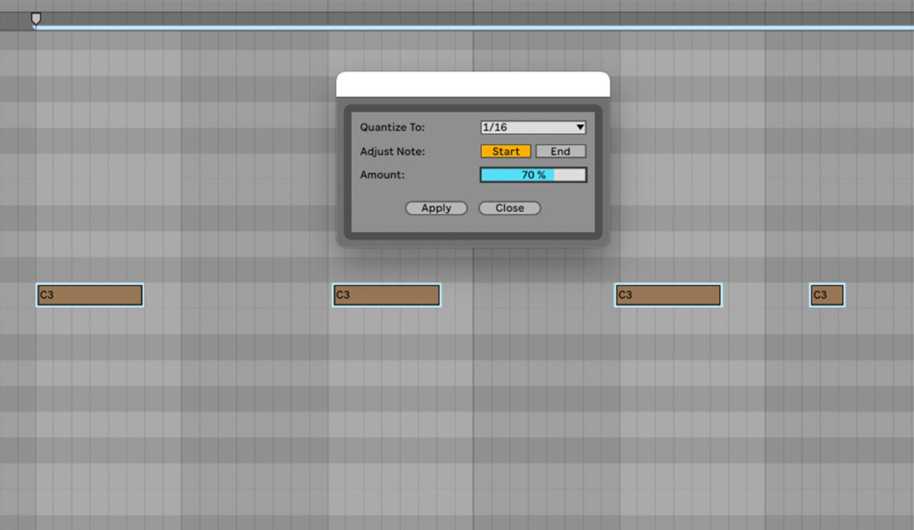Expand the quantization value list arrow

580,127
